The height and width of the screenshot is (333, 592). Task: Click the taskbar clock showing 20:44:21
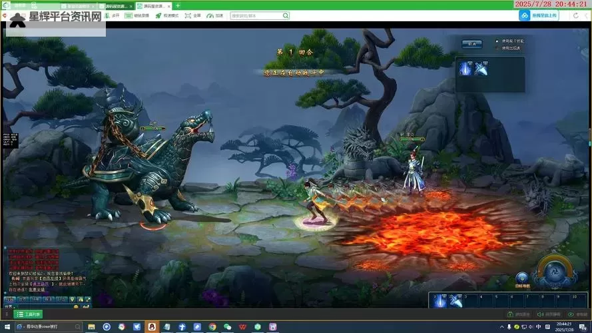(x=564, y=327)
